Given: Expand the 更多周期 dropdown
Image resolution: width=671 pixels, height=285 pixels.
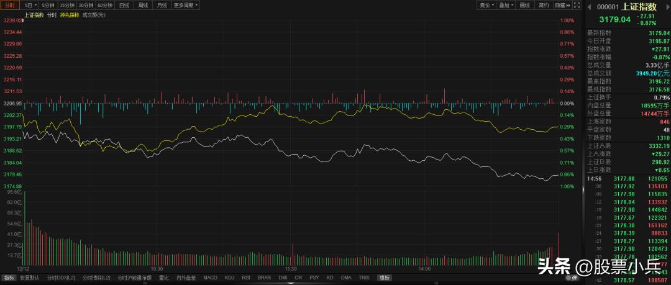Looking at the screenshot, I should [186, 6].
